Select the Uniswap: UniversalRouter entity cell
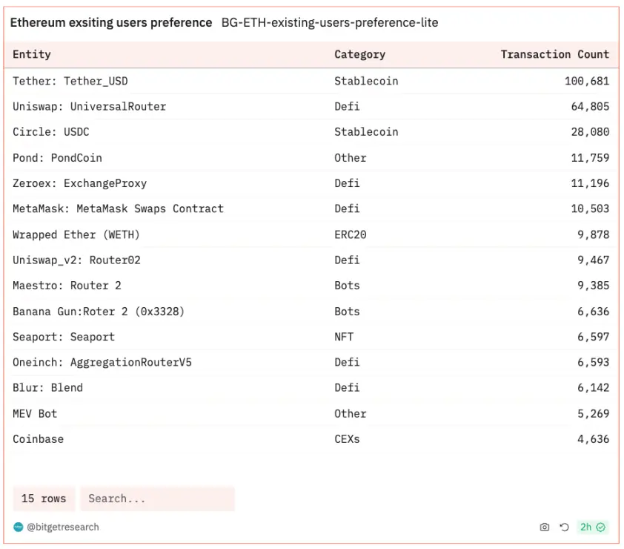 [89, 107]
